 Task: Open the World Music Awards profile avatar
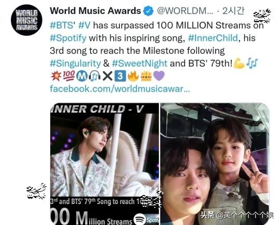(26, 20)
